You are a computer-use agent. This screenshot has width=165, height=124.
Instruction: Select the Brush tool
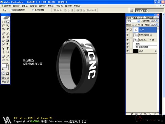tap(8, 34)
